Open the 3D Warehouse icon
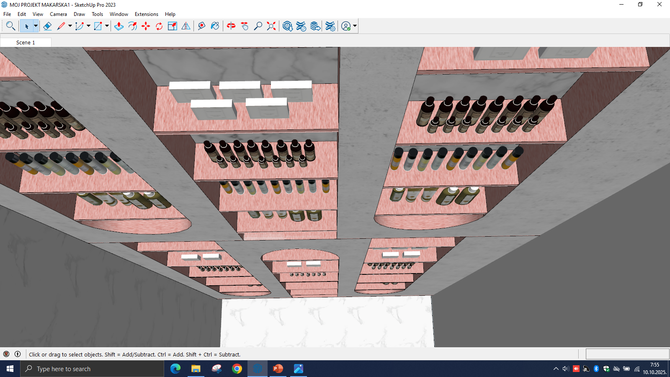 [287, 26]
